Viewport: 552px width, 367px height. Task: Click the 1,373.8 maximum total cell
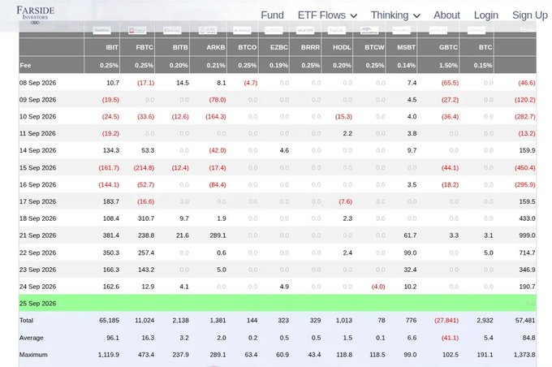[x=524, y=354]
